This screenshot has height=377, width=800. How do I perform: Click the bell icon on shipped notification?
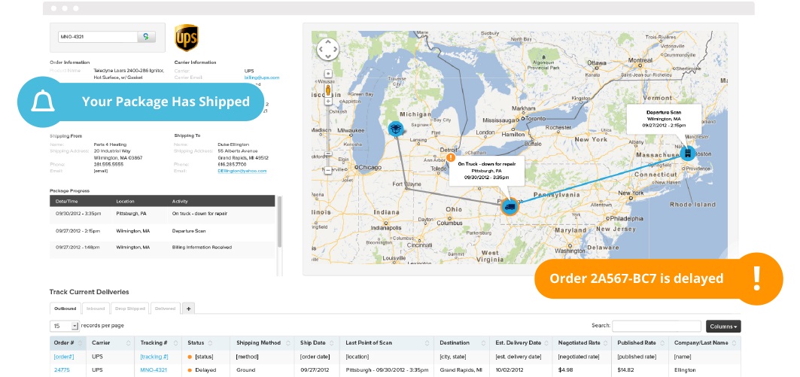tap(43, 101)
